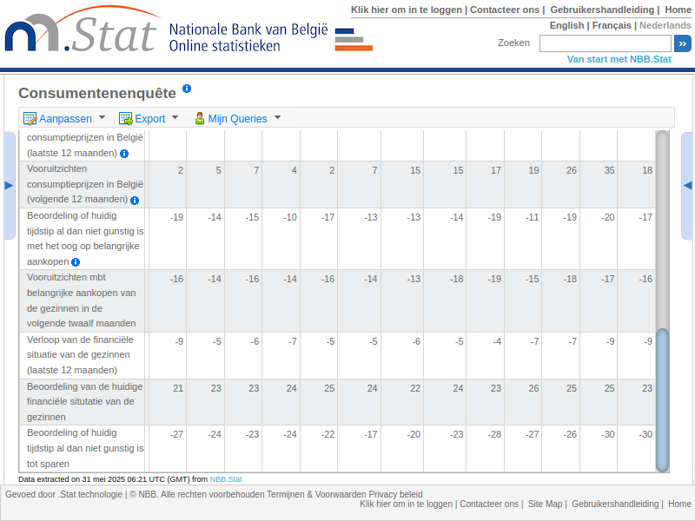Switch language to English
This screenshot has width=695, height=521.
click(566, 25)
